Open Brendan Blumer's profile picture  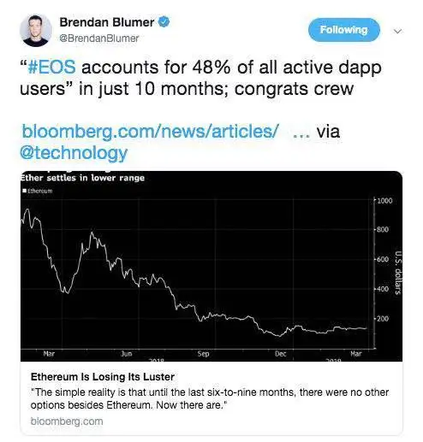point(36,31)
